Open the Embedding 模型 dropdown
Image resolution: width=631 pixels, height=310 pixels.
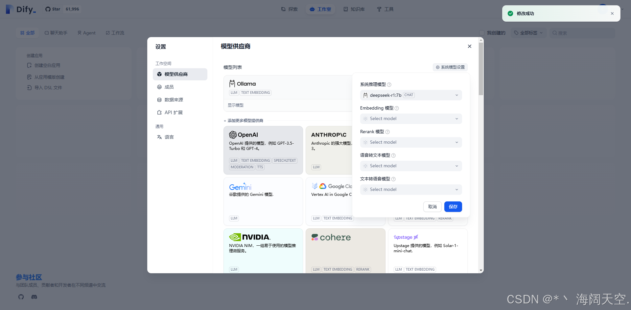point(411,119)
